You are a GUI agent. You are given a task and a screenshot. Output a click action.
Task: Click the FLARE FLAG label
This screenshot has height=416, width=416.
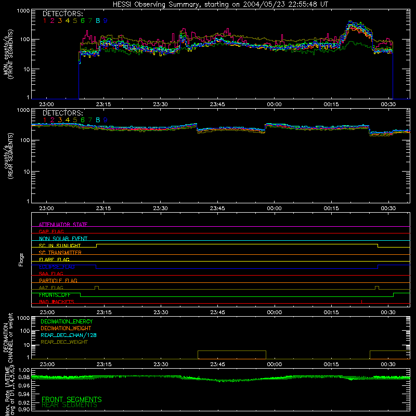tap(54, 259)
